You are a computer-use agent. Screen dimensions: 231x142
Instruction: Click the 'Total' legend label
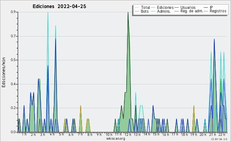click(x=146, y=7)
